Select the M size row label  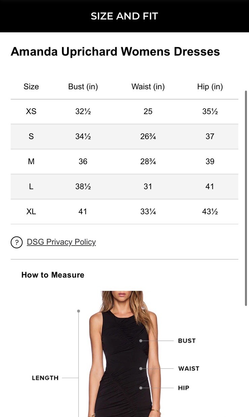[x=31, y=162]
